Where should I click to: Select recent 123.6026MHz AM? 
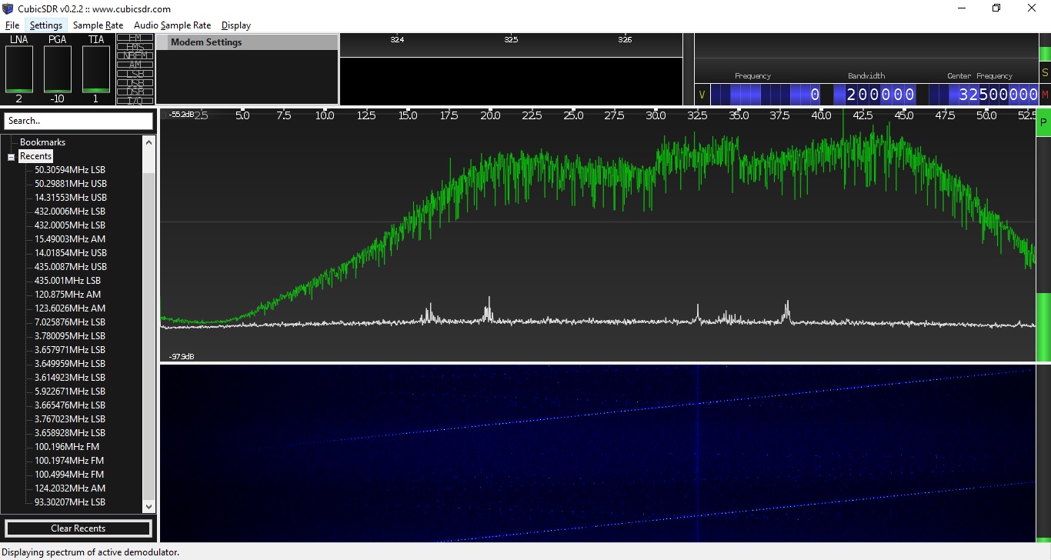click(70, 308)
